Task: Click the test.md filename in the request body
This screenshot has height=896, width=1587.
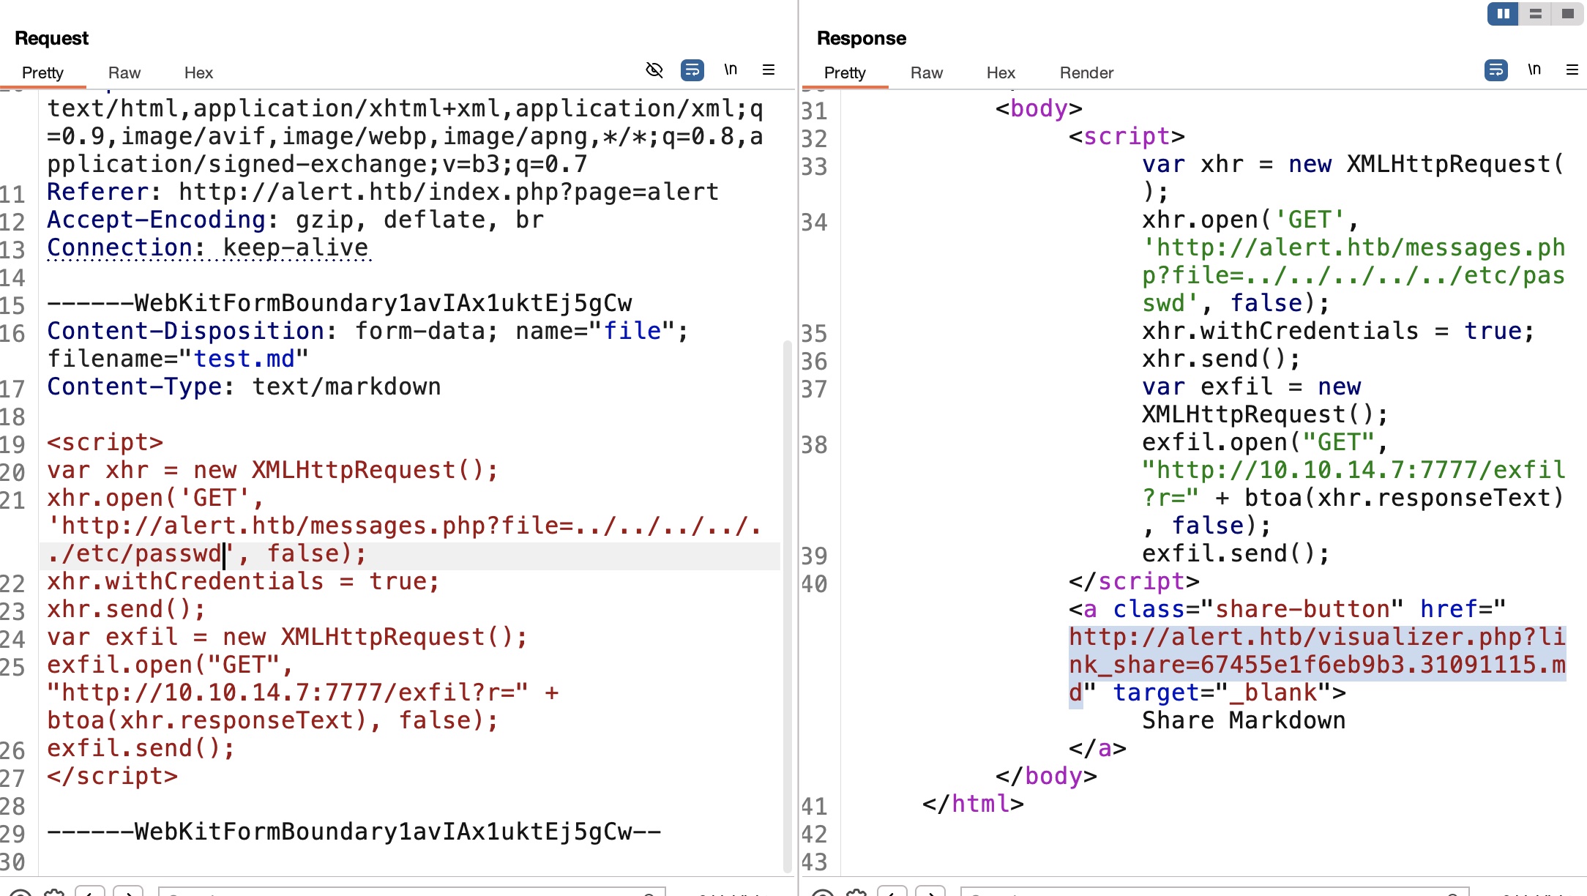Action: (x=244, y=359)
